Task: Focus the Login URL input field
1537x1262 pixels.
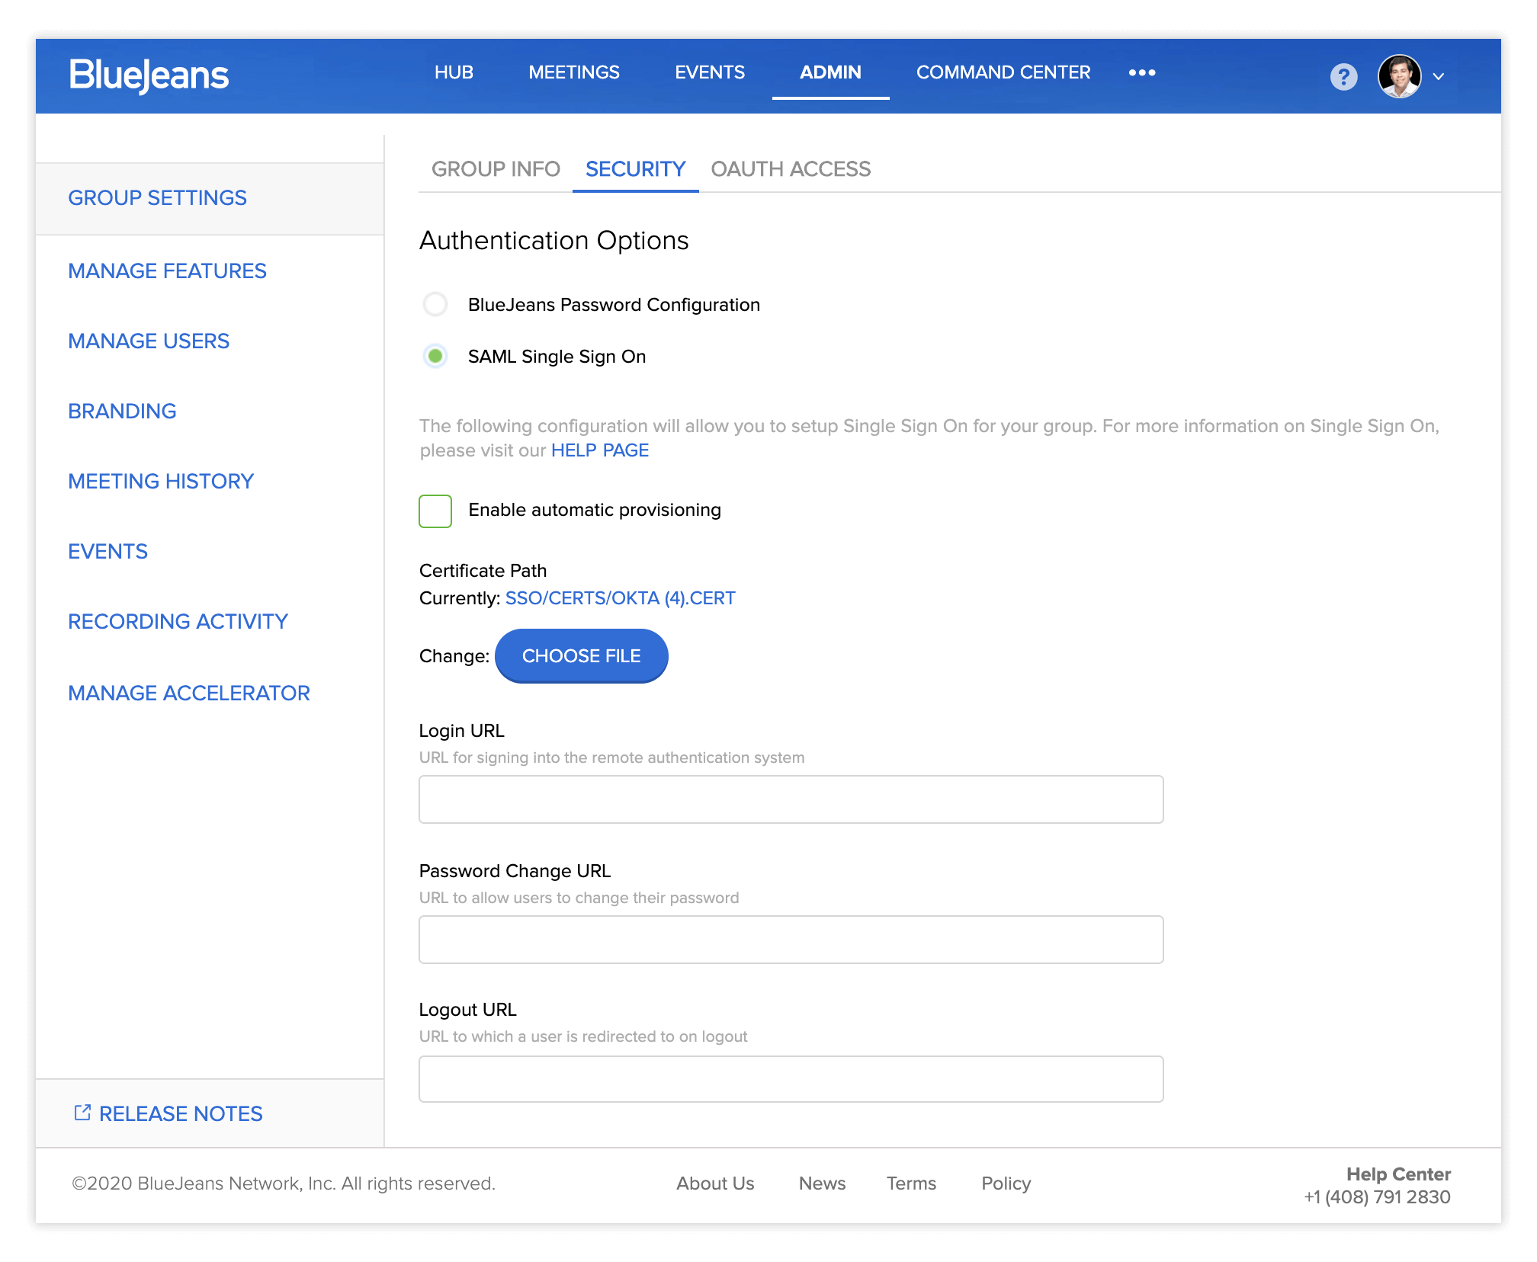Action: click(x=791, y=799)
